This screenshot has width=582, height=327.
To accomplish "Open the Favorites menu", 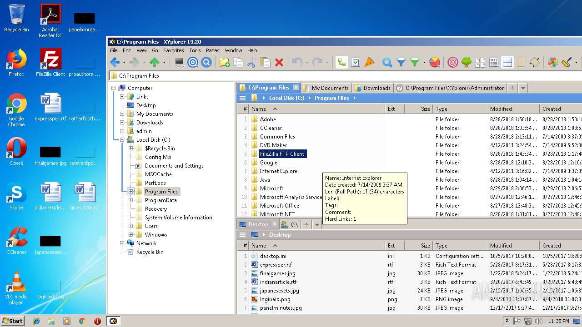I will pos(173,50).
